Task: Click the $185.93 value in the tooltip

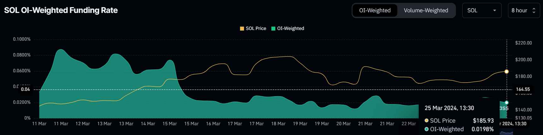Action: [x=483, y=120]
